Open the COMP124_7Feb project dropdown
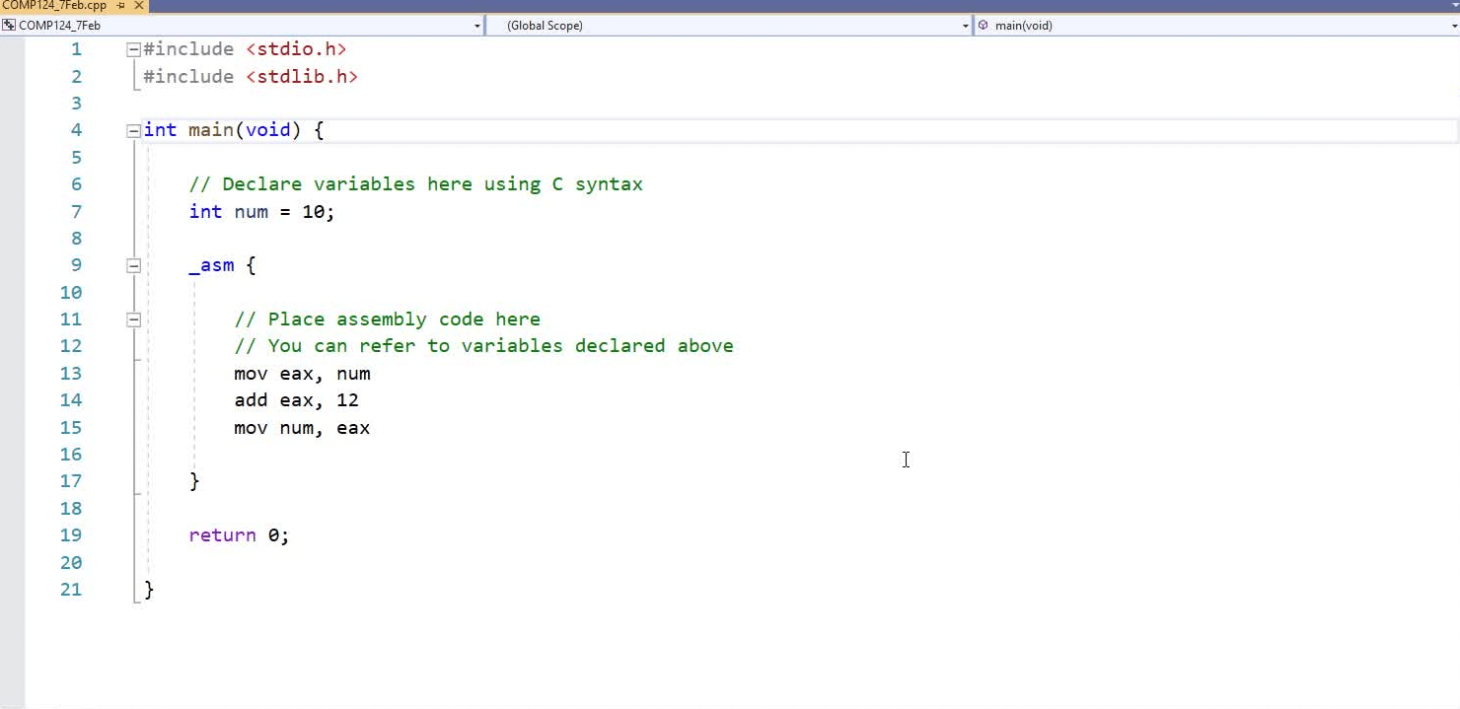Screen dimensions: 1460x709 coord(477,26)
